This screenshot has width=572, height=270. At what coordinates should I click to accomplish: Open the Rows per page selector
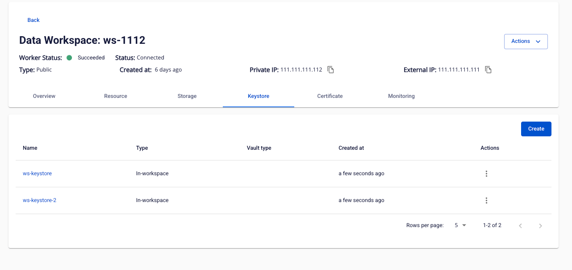coord(460,225)
